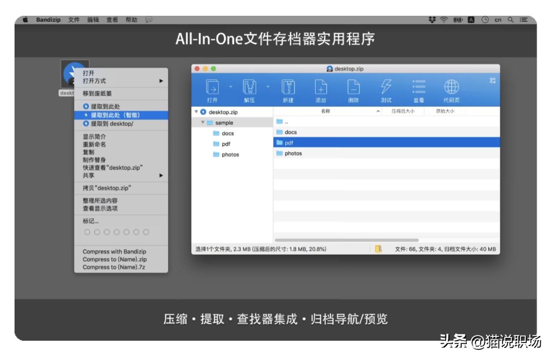Click the blue folder icon beside sample in tree
This screenshot has width=552, height=359.
(209, 123)
